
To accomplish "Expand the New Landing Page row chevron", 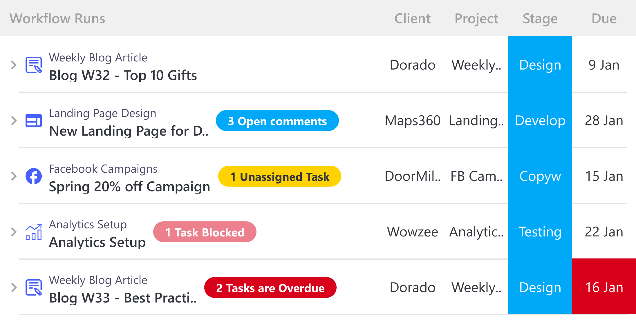I will [x=14, y=121].
